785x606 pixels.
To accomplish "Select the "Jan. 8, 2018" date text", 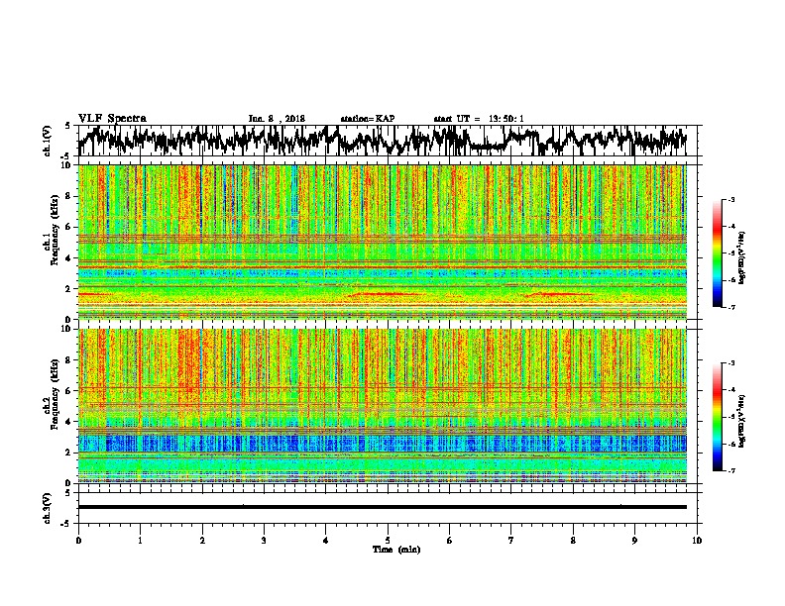I will tap(277, 119).
